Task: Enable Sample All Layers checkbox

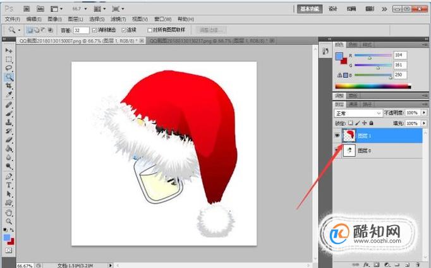Action: point(150,30)
